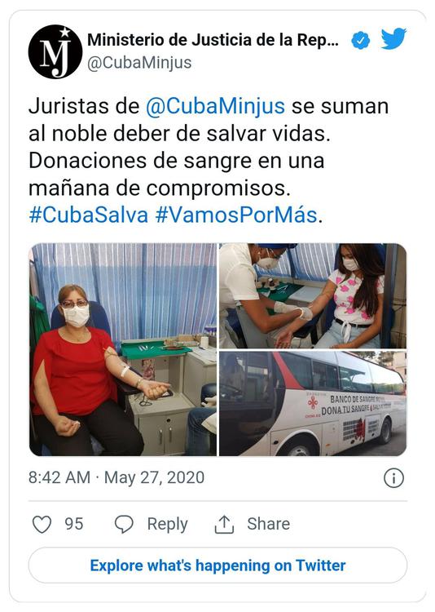View photo of woman in red donating blood
The image size is (435, 612).
[x=123, y=349]
